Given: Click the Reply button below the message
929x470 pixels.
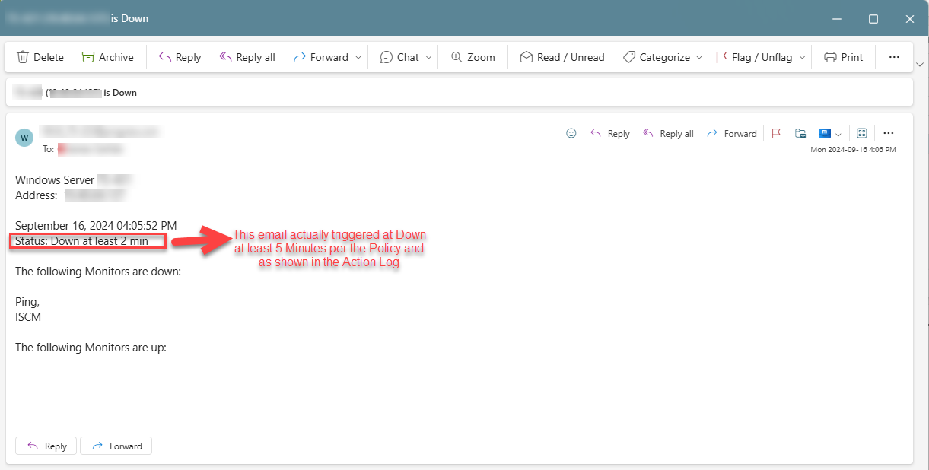Looking at the screenshot, I should (x=46, y=446).
